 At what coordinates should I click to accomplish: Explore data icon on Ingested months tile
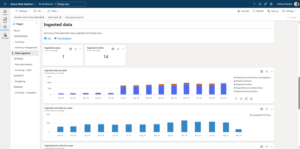coord(113,49)
